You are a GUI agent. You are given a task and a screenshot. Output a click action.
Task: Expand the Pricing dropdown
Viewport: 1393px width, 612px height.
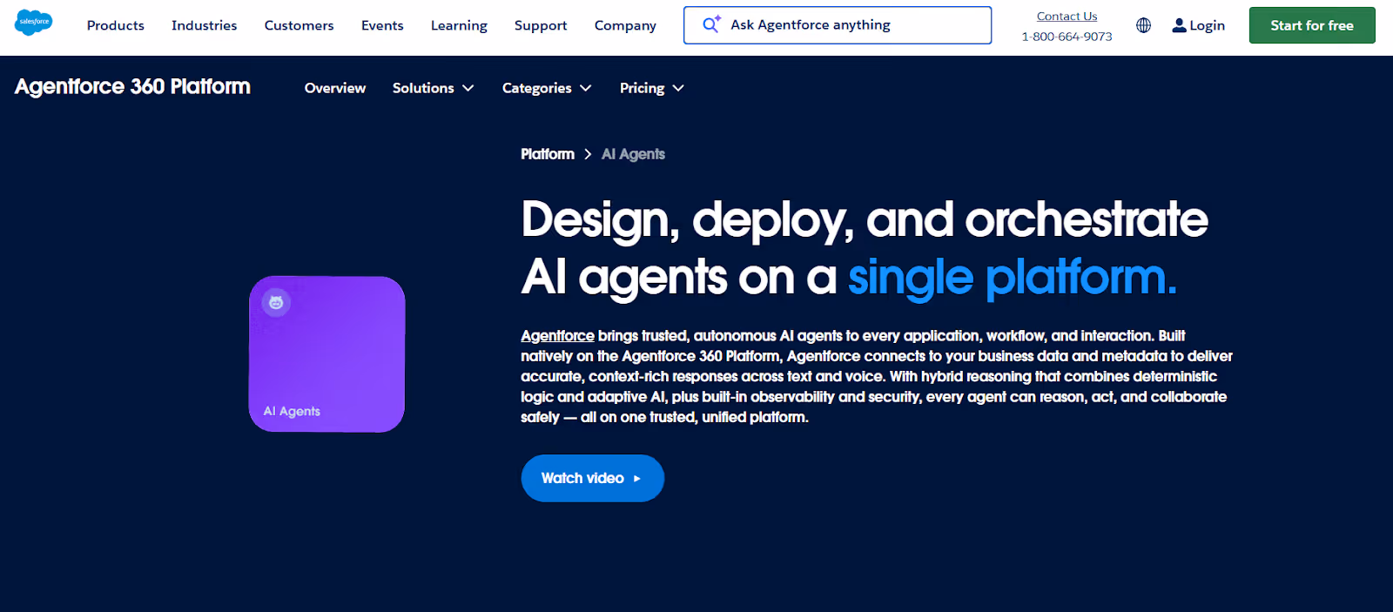(x=651, y=88)
